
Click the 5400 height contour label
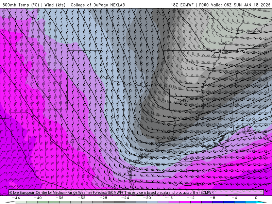[224, 53]
